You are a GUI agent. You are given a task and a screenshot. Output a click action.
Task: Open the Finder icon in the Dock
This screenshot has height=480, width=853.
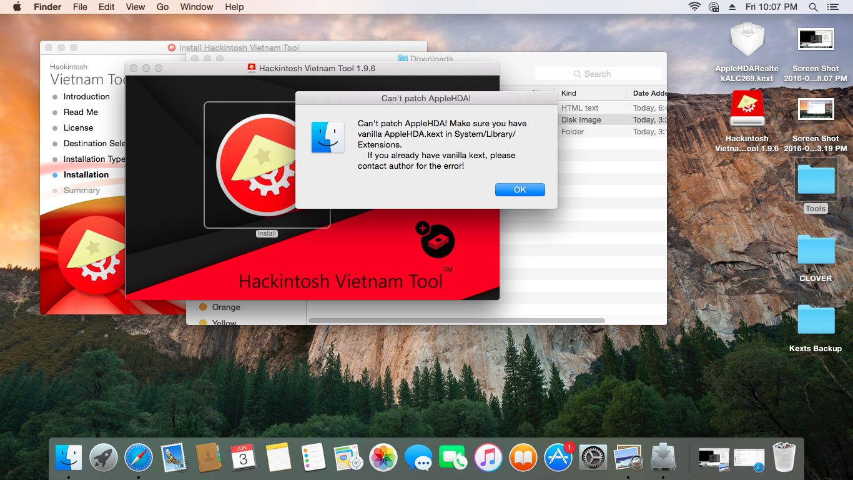coord(69,457)
